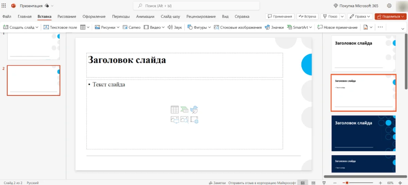
Task: Click the table icon in slide placeholder
Action: pyautogui.click(x=174, y=109)
